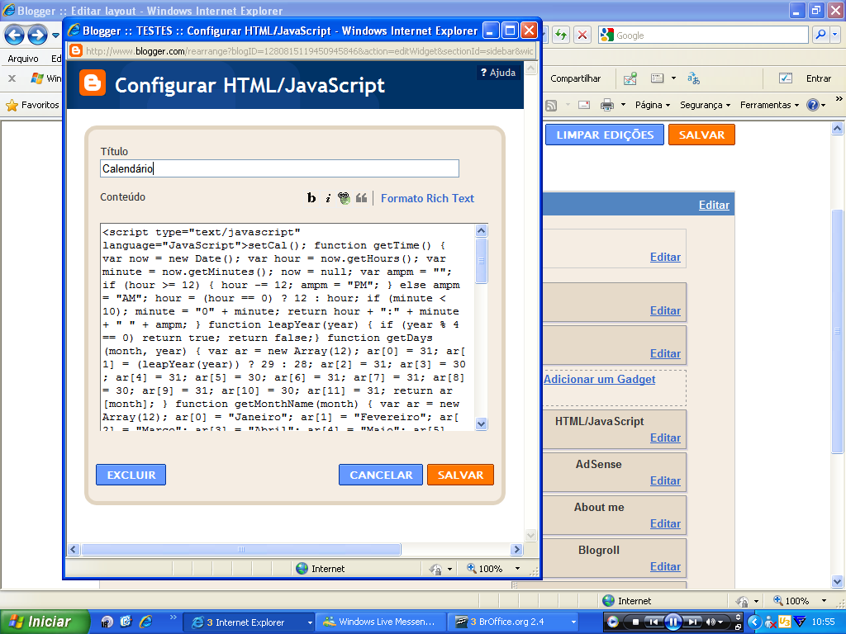Open the search provider dropdown arrow

coord(835,35)
